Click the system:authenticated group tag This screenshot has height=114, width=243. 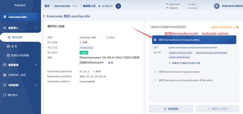click(x=179, y=57)
